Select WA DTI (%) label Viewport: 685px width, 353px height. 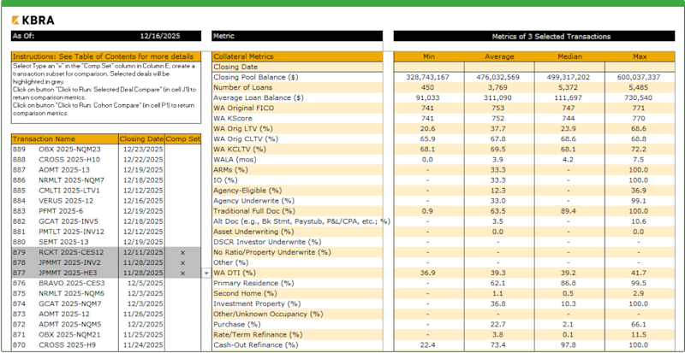234,274
